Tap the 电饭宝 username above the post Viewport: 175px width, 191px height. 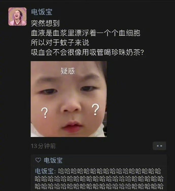coord(42,12)
